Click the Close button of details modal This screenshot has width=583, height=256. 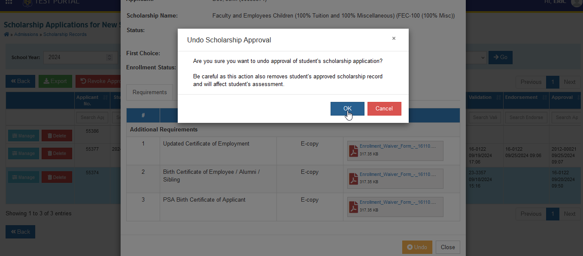448,247
